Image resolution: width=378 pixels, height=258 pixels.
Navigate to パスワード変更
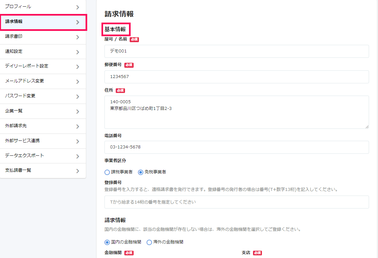point(43,96)
